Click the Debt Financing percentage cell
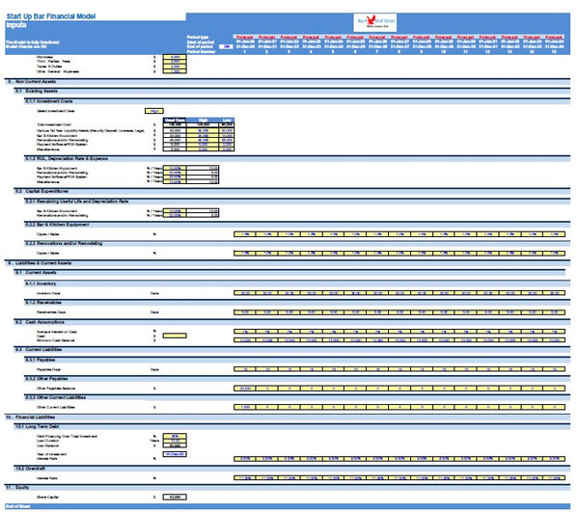 click(176, 437)
